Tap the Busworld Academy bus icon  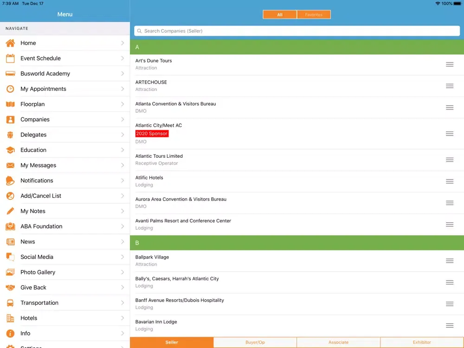coord(10,73)
